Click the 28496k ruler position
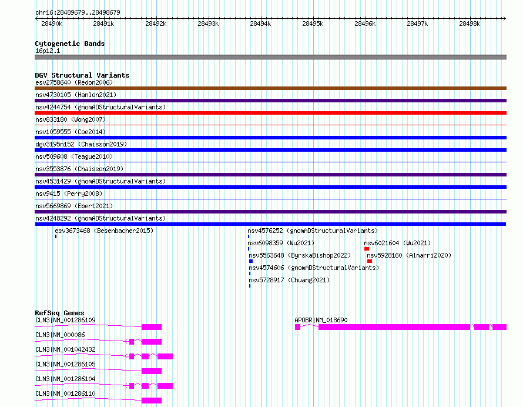Screen dimensions: 523x407 366,24
